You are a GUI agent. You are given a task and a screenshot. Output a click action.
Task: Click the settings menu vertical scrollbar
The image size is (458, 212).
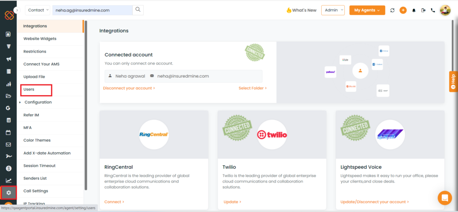coord(85,105)
